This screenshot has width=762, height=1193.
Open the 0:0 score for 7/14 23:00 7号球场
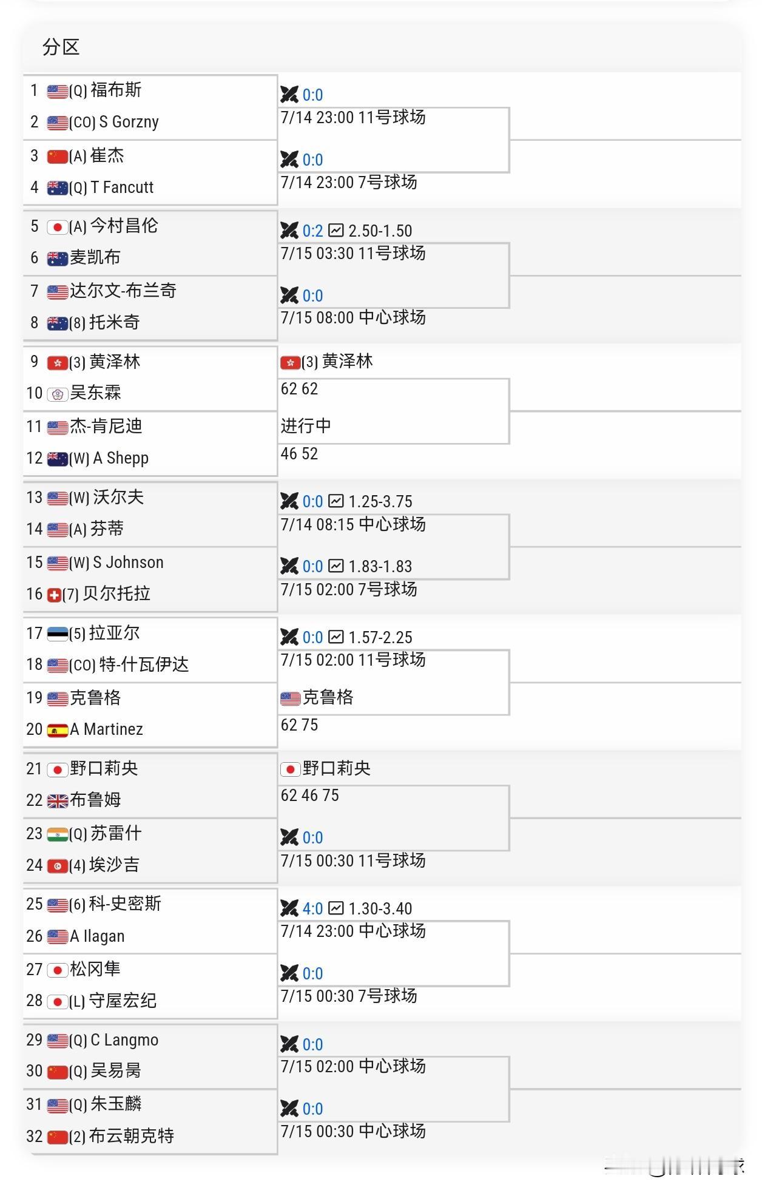[x=312, y=160]
